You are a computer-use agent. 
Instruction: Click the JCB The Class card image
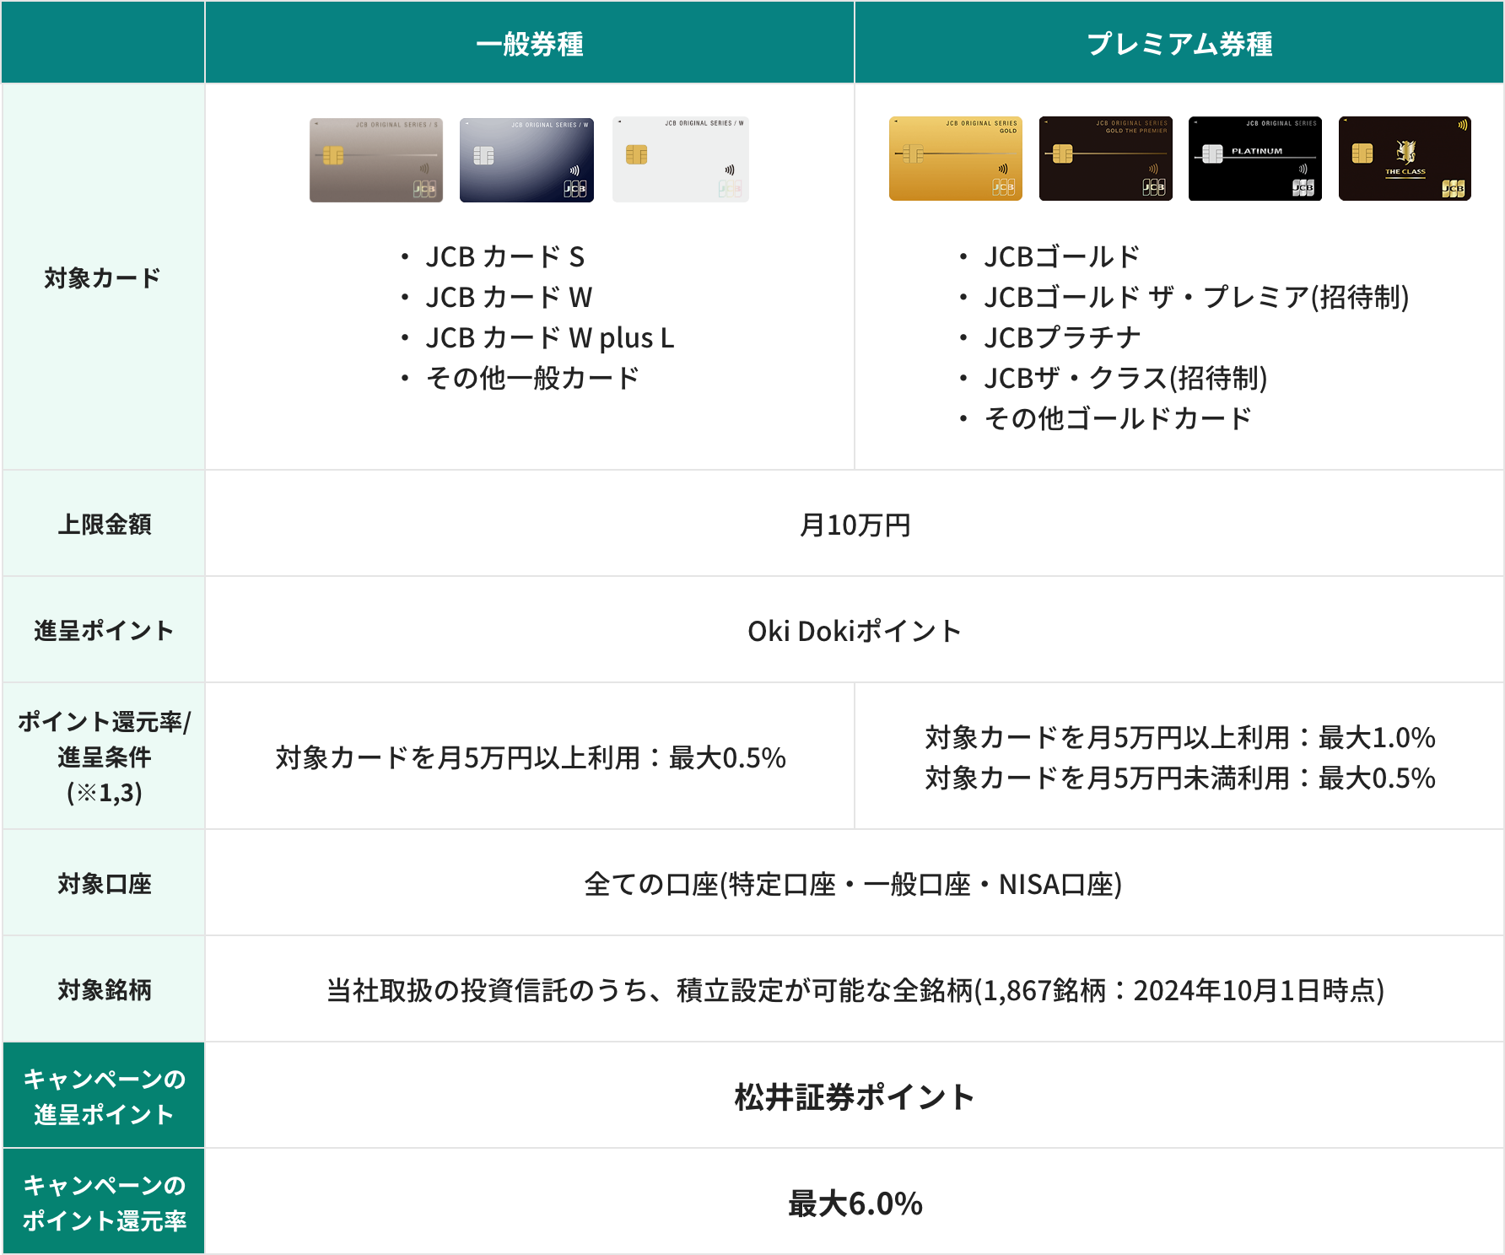click(x=1405, y=159)
